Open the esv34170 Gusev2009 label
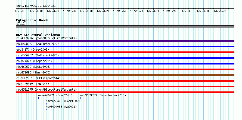The width and height of the screenshot is (242, 120). tap(33, 50)
